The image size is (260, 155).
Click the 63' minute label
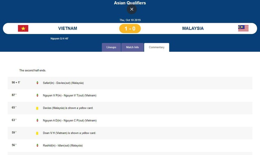click(x=14, y=120)
